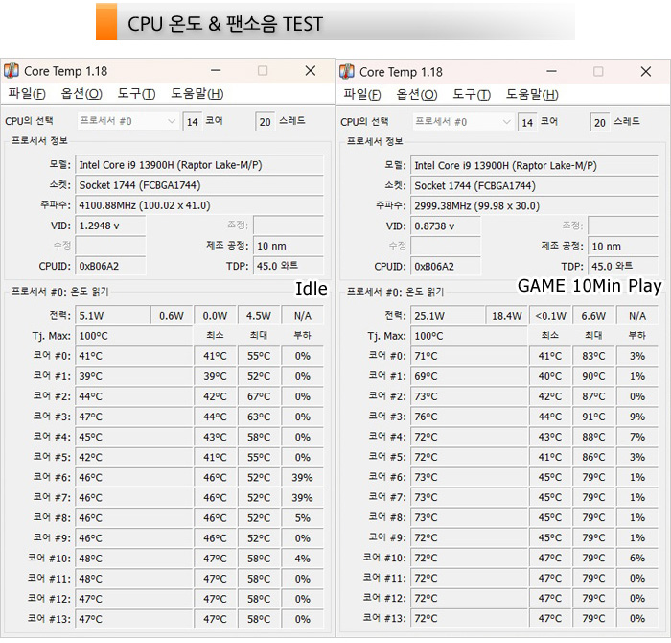Open 도움말(H) menu in left window
Screen dimensions: 671x643
tap(197, 93)
